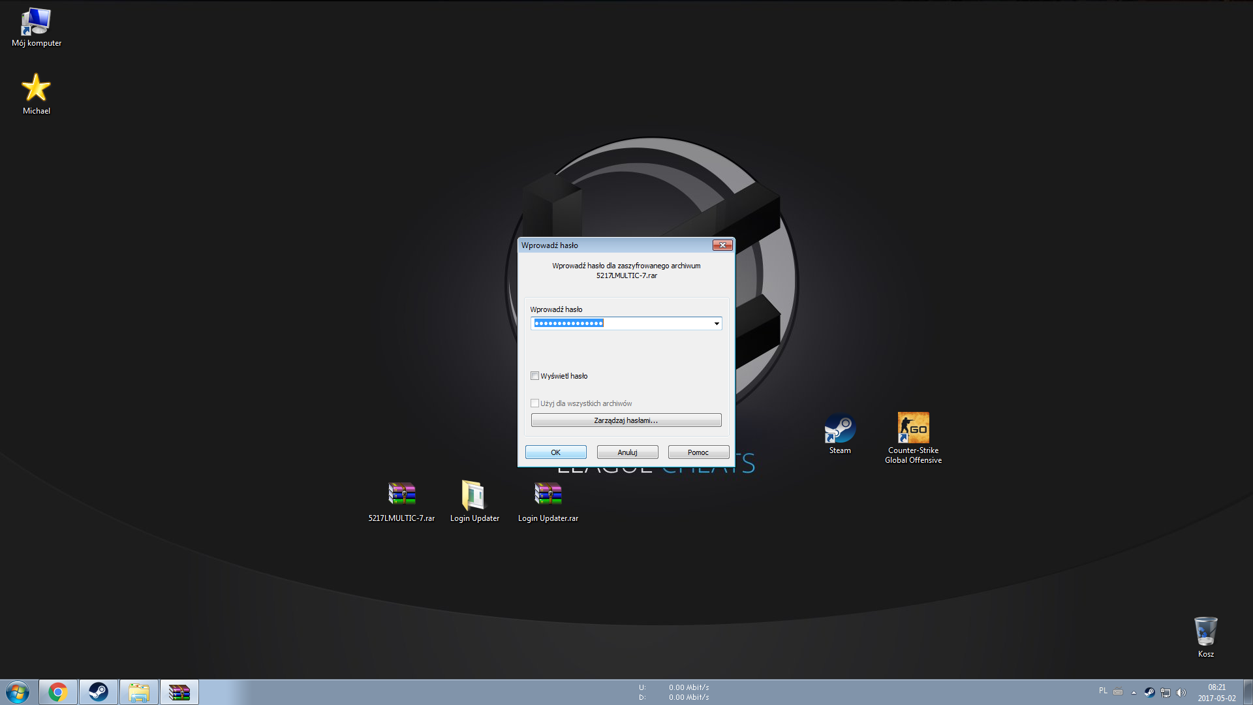1253x705 pixels.
Task: Open help with the Pomoc button
Action: (x=698, y=452)
